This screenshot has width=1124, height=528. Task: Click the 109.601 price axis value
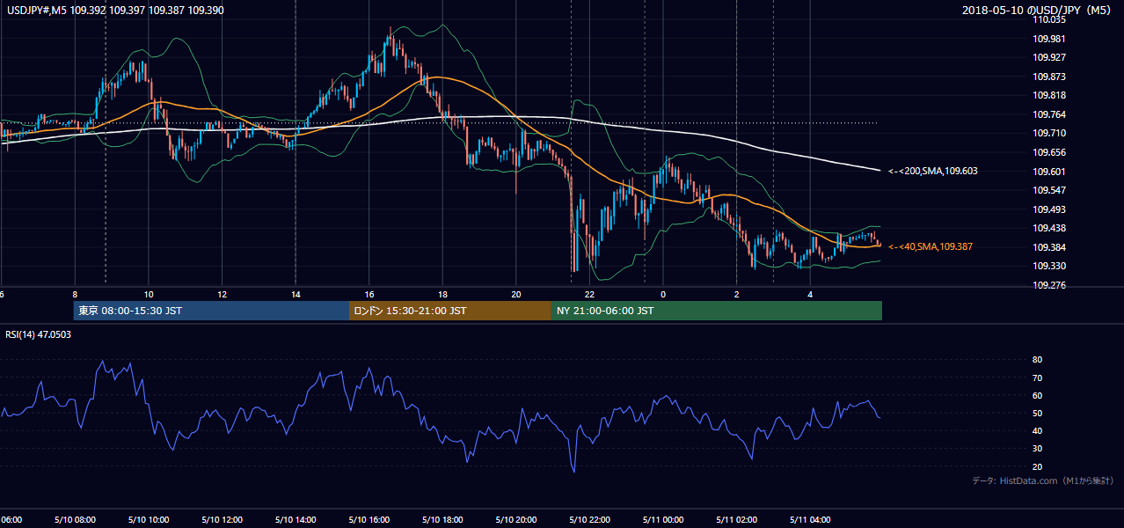(x=1050, y=172)
